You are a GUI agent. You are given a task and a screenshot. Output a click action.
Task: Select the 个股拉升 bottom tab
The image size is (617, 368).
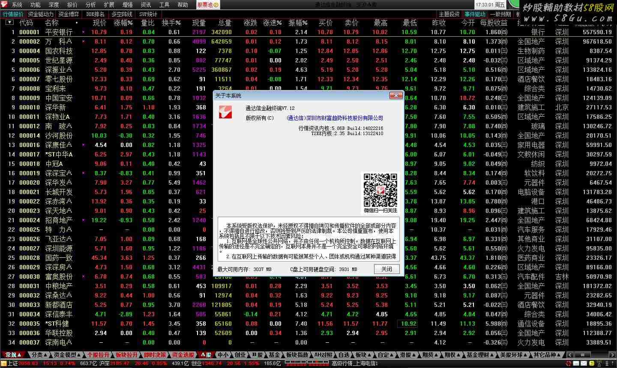pos(99,355)
